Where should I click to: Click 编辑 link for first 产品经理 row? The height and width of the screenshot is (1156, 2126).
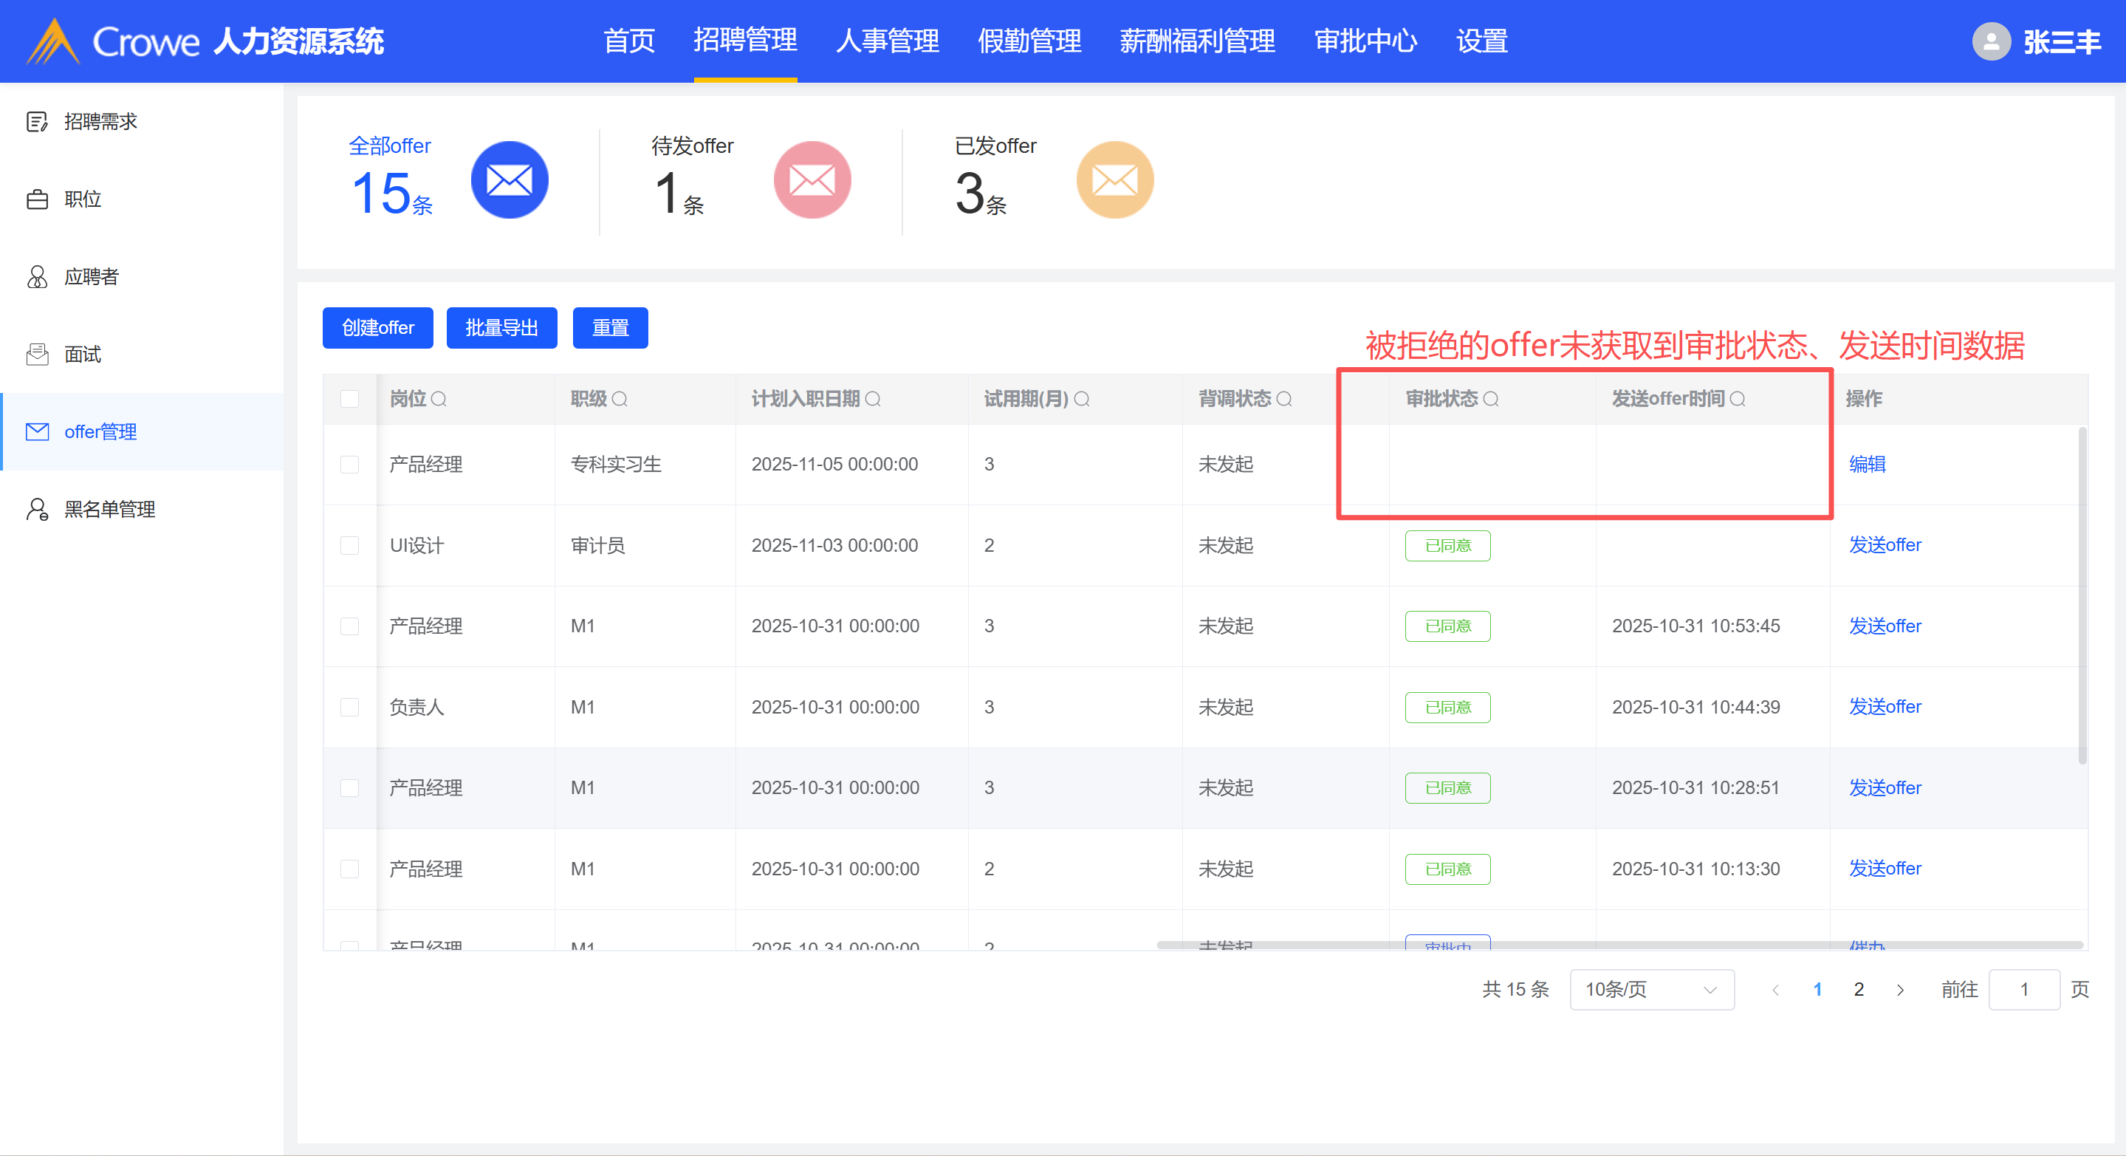[x=1867, y=464]
